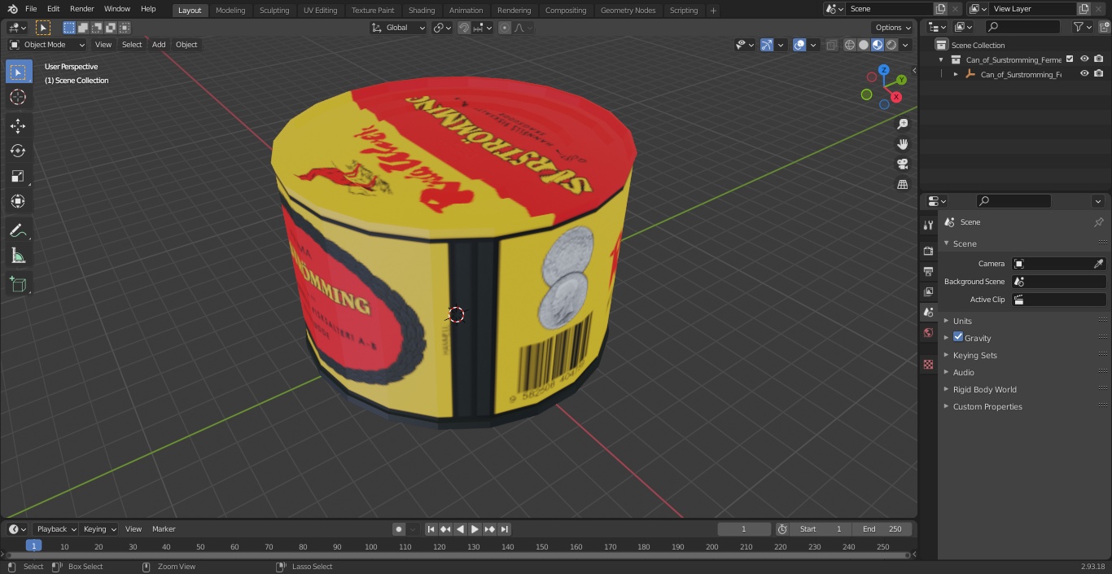Select the Transform tool
This screenshot has width=1112, height=574.
(18, 201)
